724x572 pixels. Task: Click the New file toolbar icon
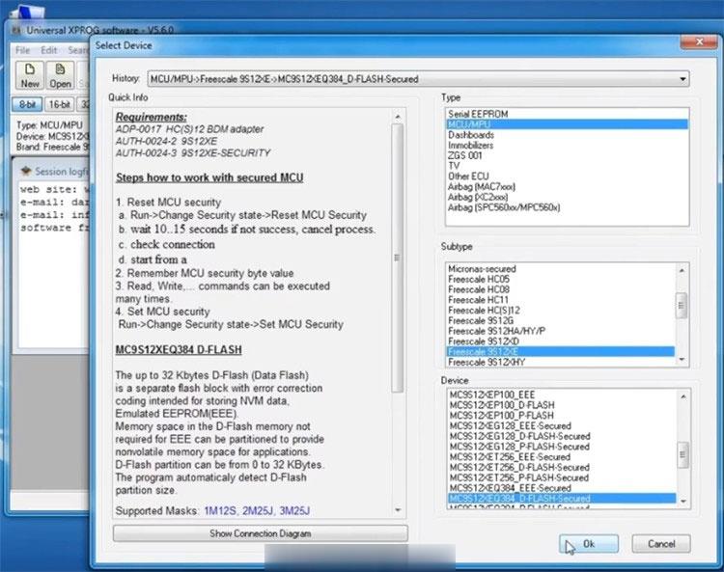(x=30, y=74)
